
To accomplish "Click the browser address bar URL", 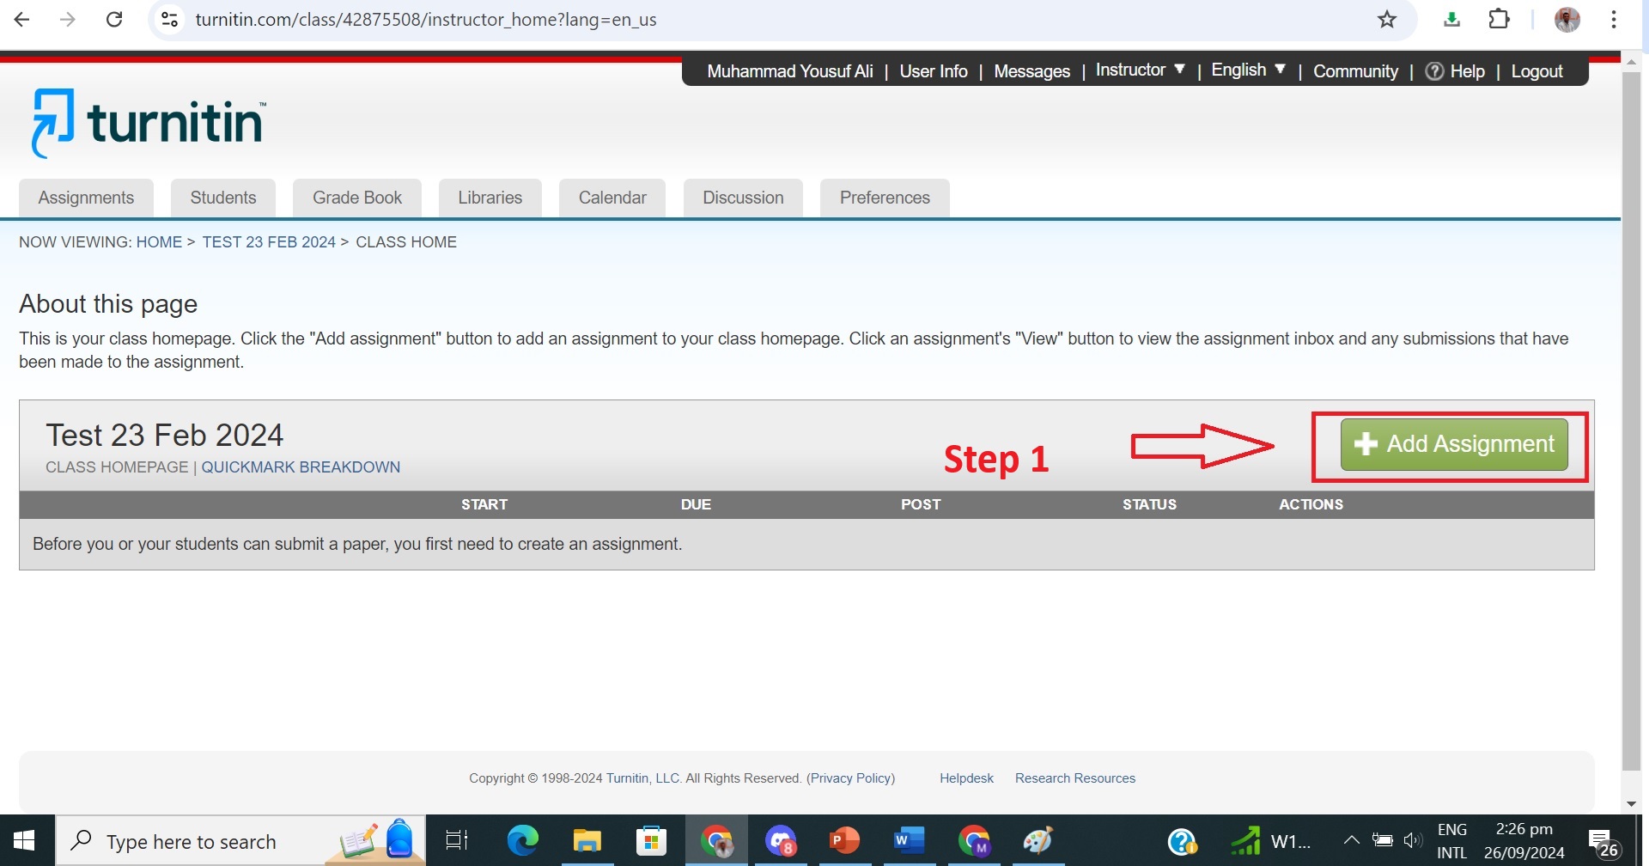I will (426, 19).
